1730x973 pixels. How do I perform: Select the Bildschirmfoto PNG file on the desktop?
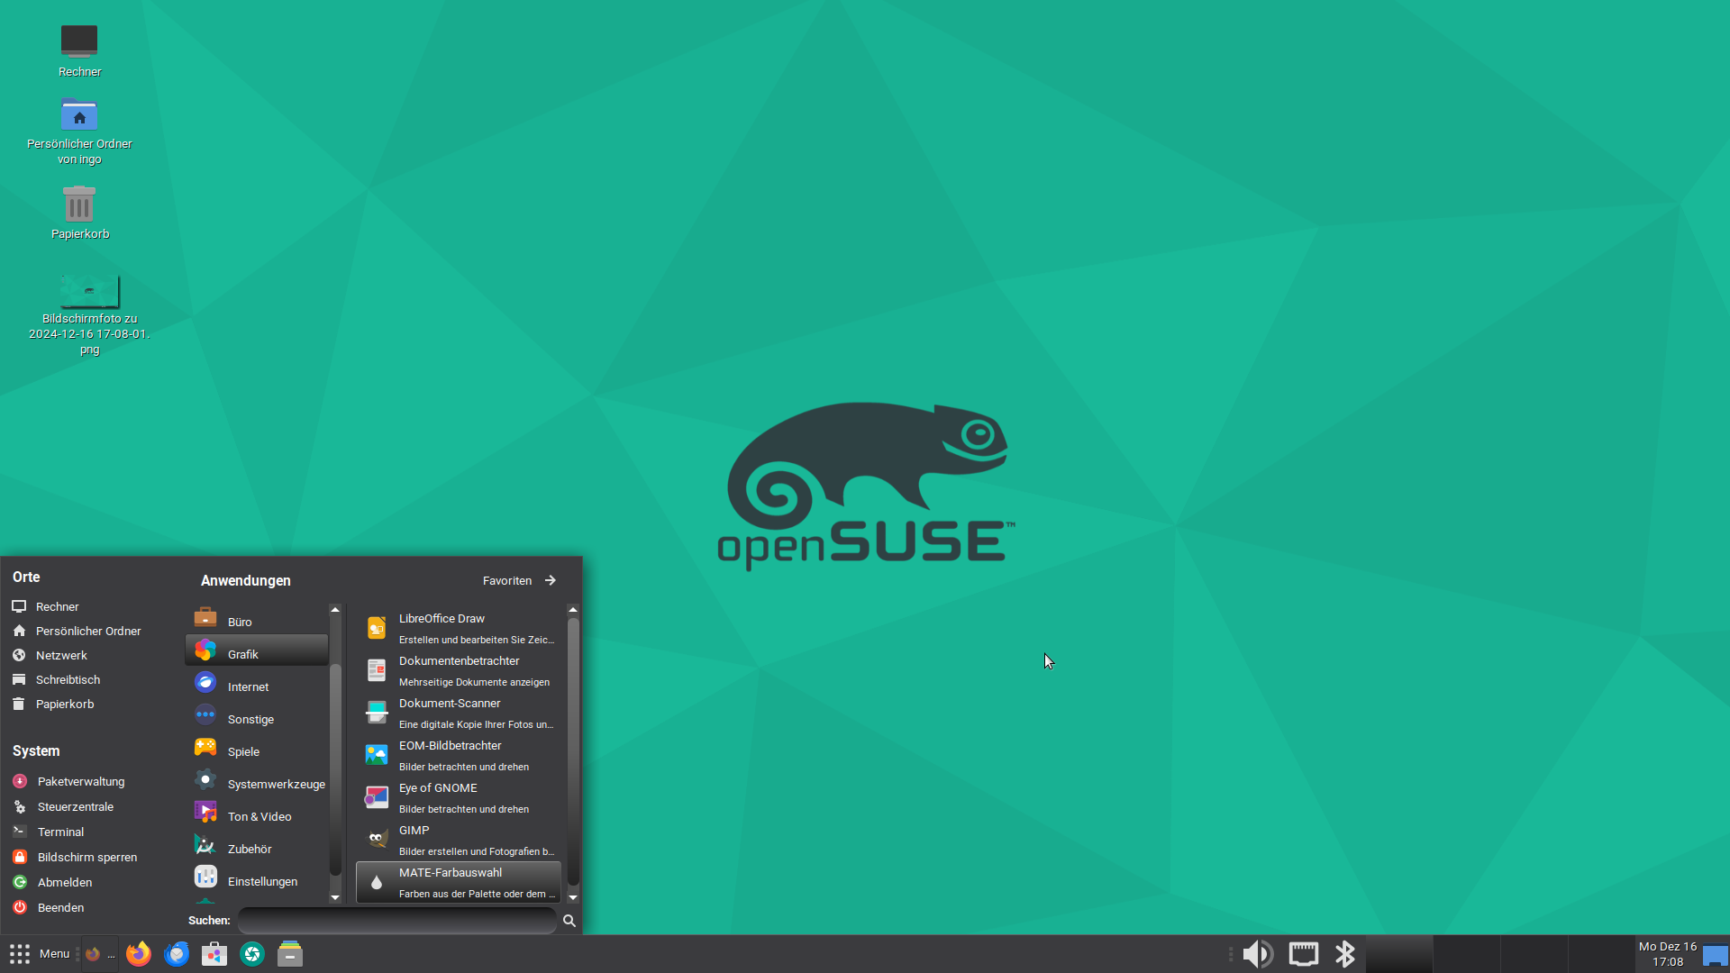coord(89,314)
